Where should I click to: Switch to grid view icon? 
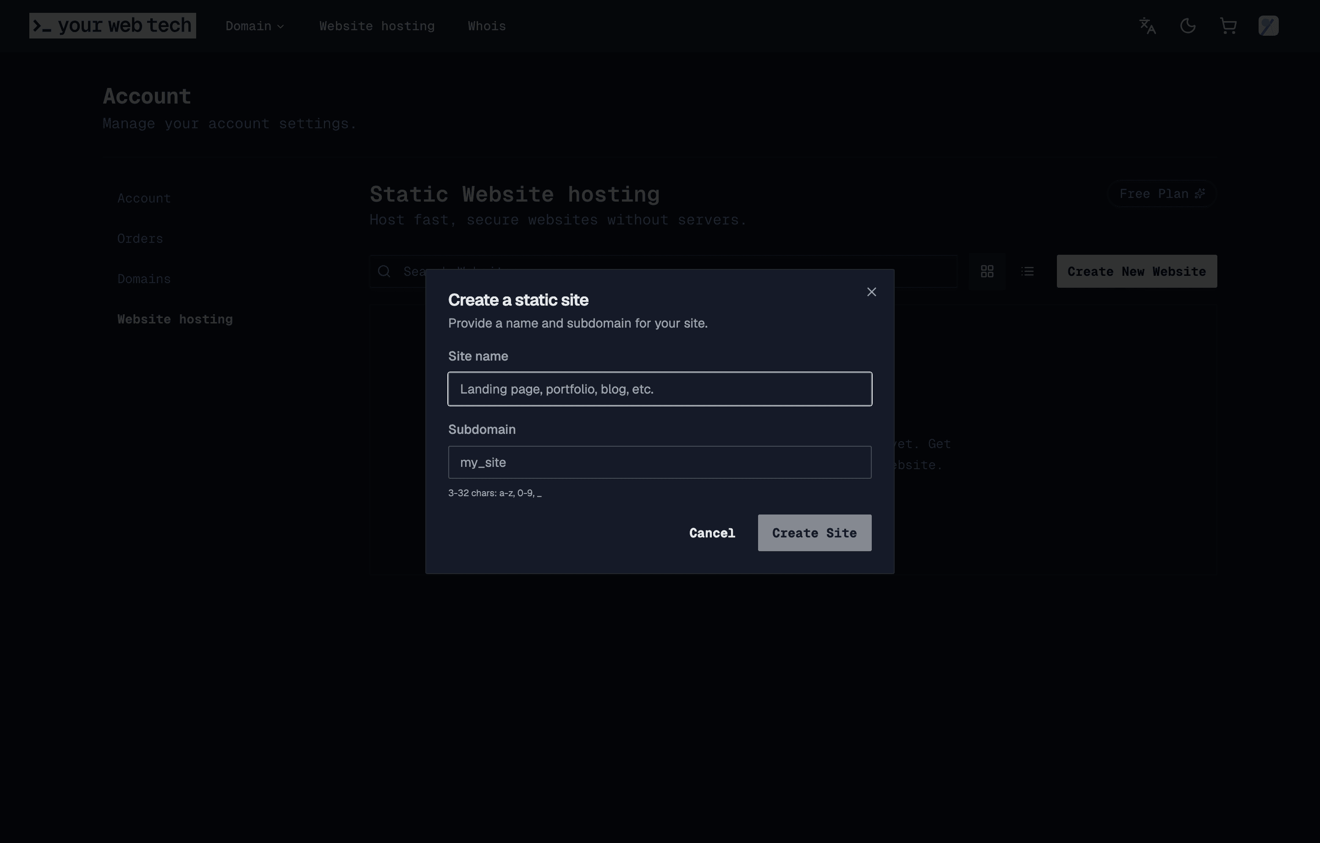click(x=987, y=271)
